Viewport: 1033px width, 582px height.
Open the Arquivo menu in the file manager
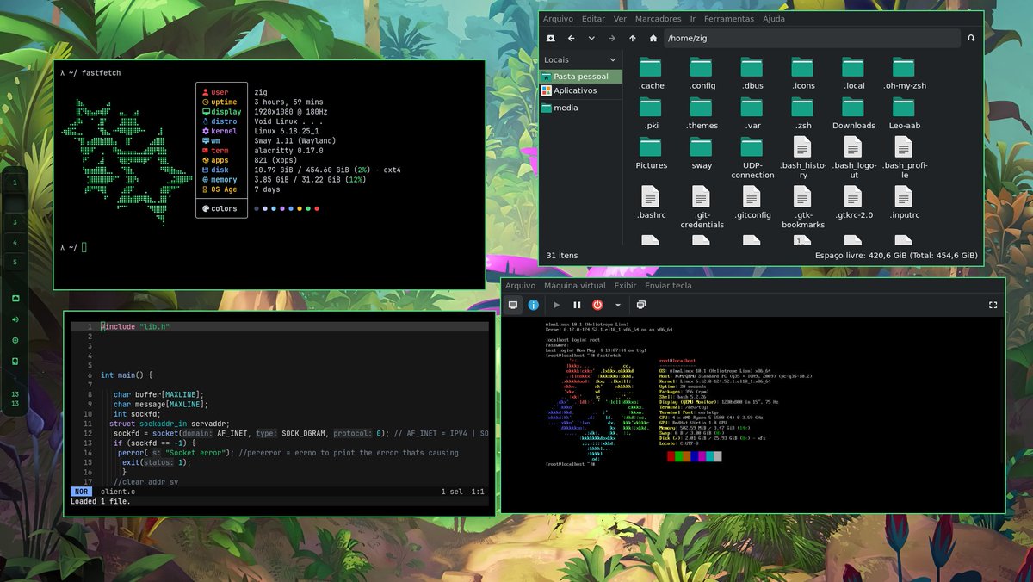(x=558, y=19)
